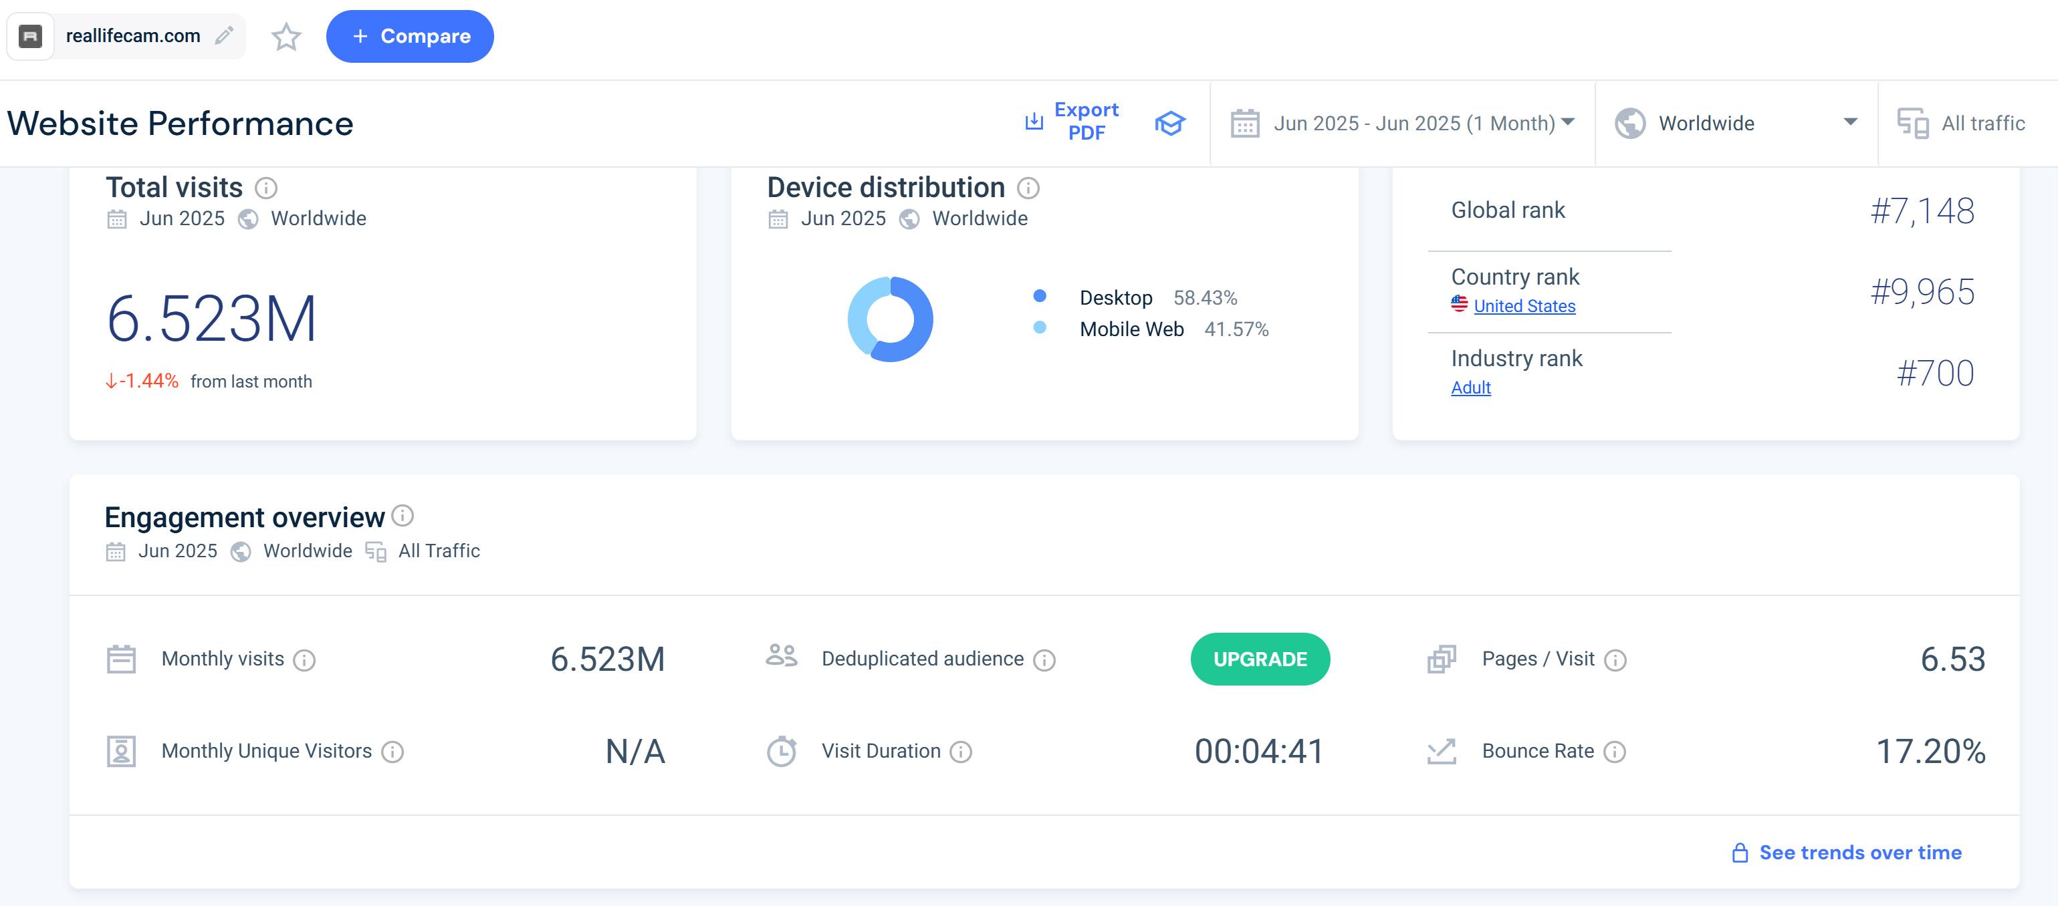The height and width of the screenshot is (906, 2058).
Task: Click the blue Compare button
Action: (410, 37)
